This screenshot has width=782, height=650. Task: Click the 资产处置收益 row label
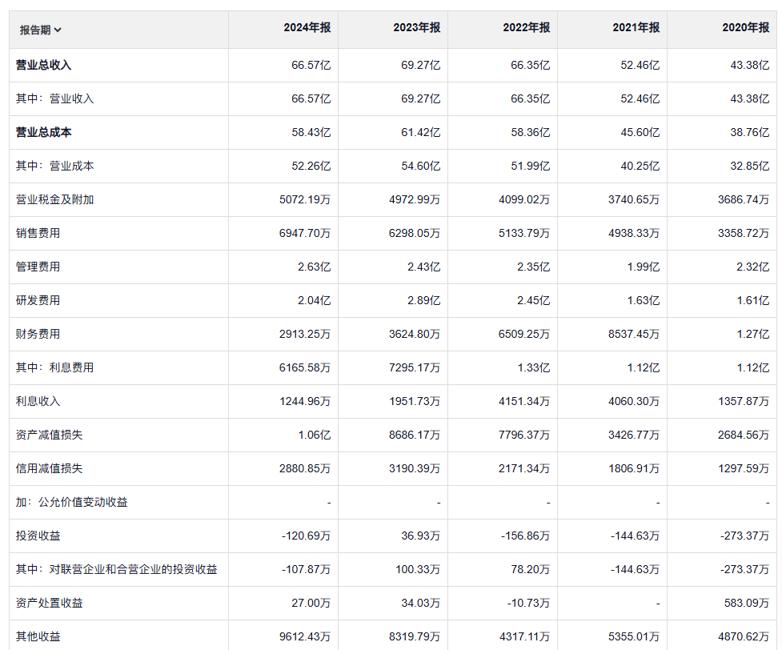tap(49, 603)
